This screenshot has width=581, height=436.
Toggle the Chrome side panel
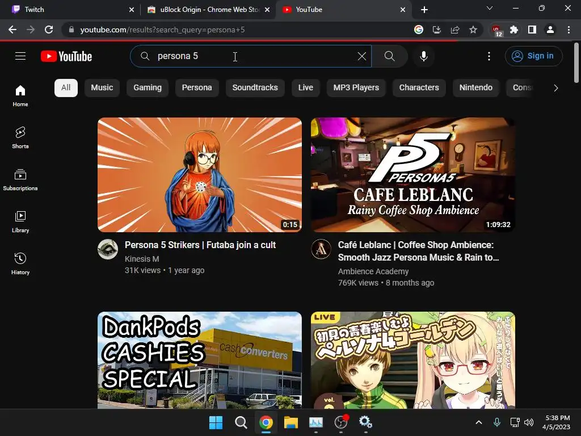click(532, 30)
